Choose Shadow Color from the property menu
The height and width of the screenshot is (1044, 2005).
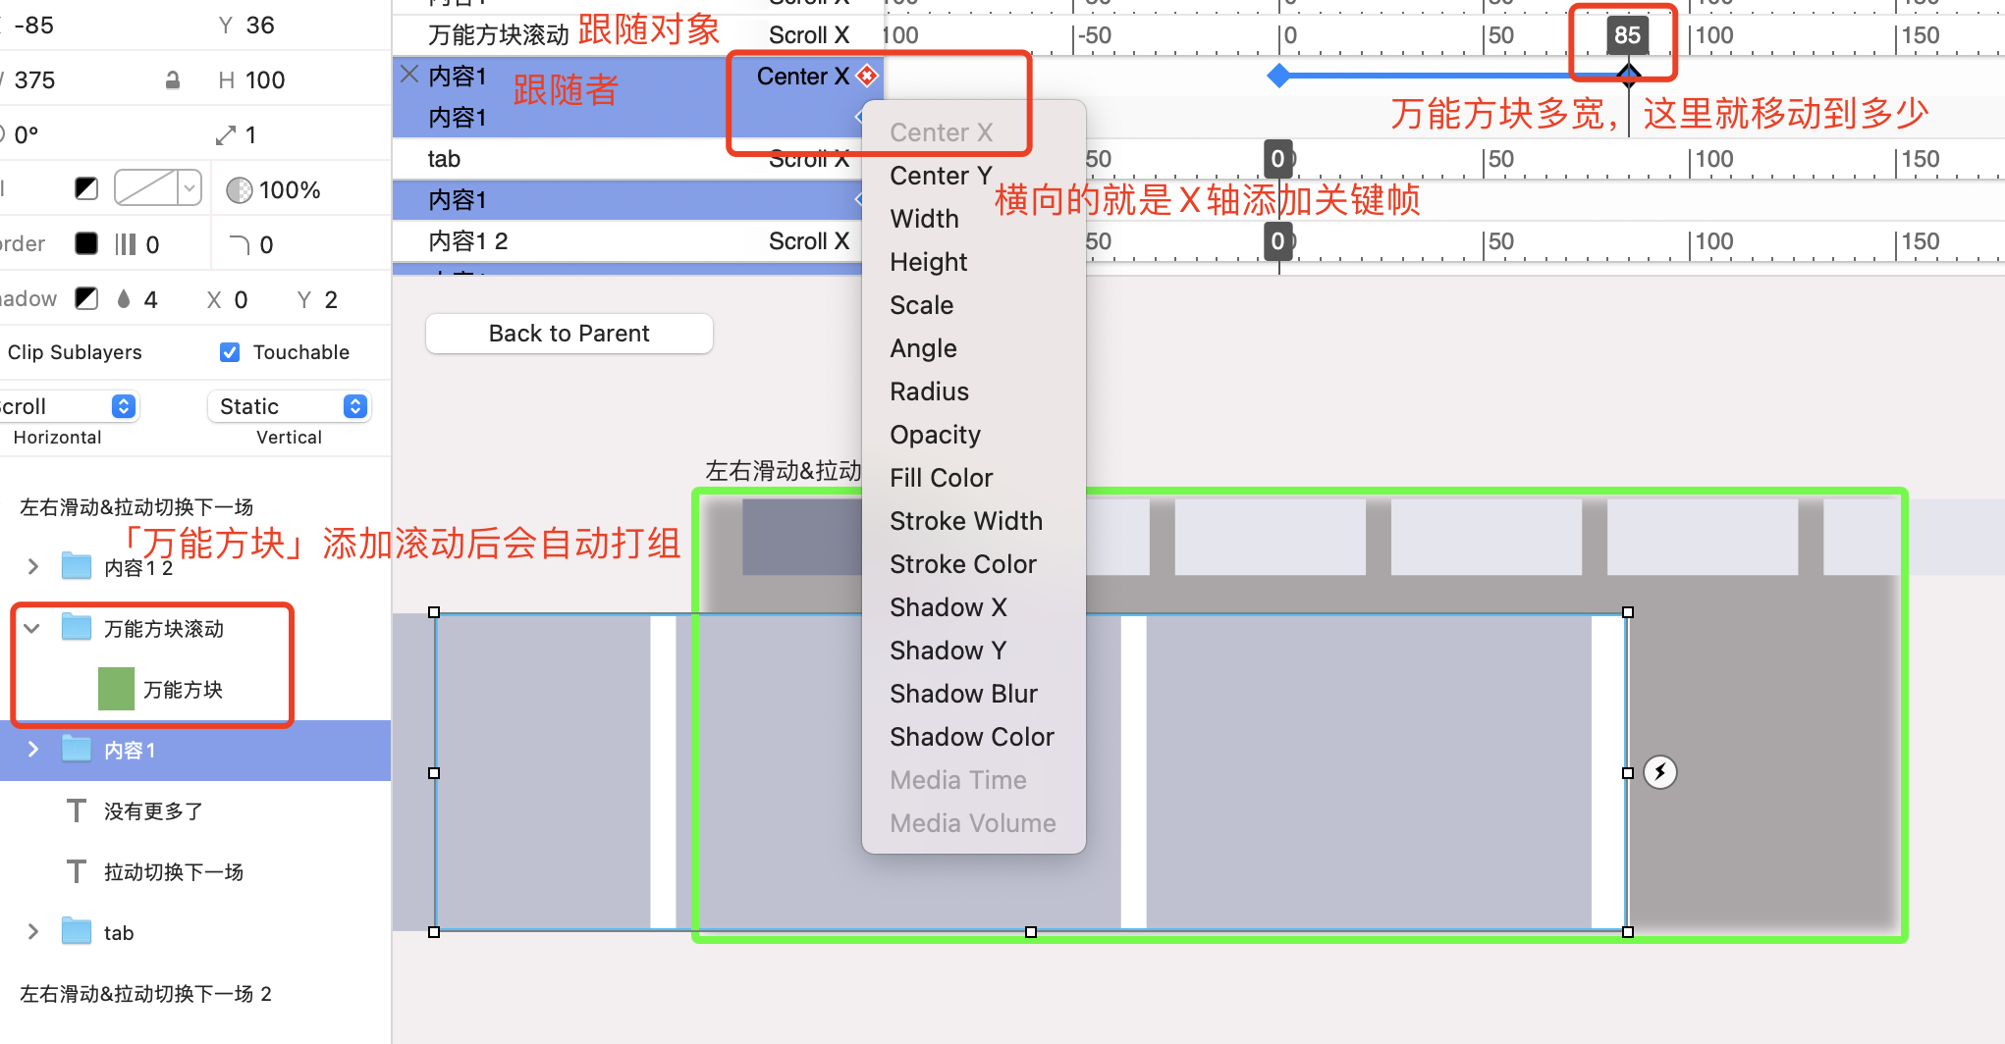pyautogui.click(x=973, y=737)
